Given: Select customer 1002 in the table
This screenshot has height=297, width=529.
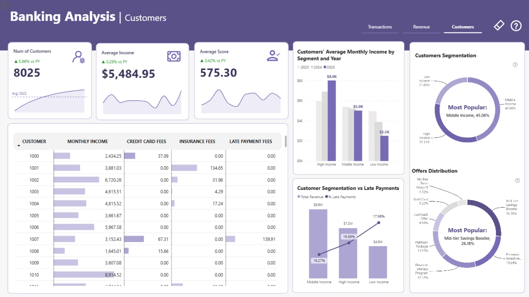Looking at the screenshot, I should (x=34, y=180).
